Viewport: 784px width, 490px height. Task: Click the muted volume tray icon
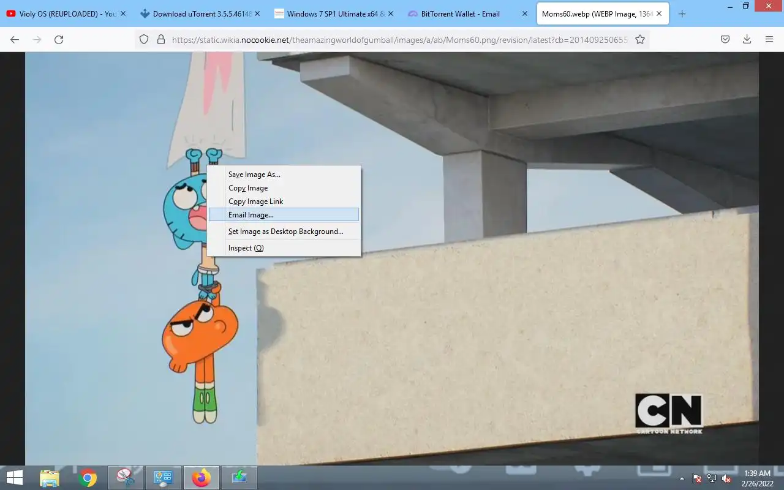pos(726,478)
